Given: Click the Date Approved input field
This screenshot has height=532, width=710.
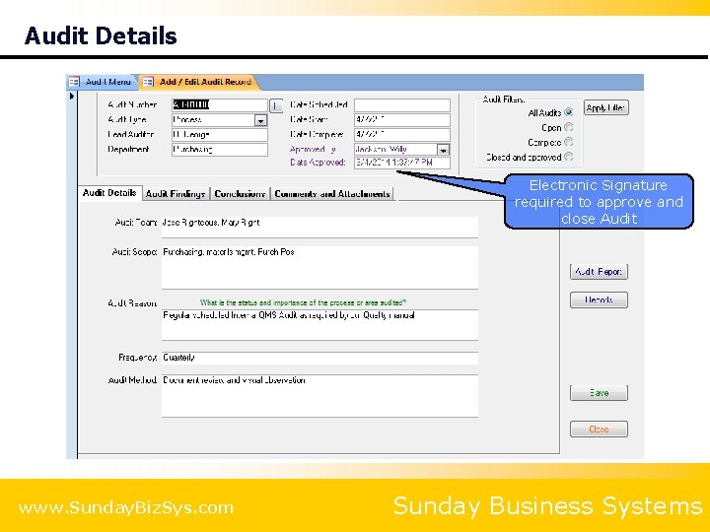Looking at the screenshot, I should coord(402,163).
